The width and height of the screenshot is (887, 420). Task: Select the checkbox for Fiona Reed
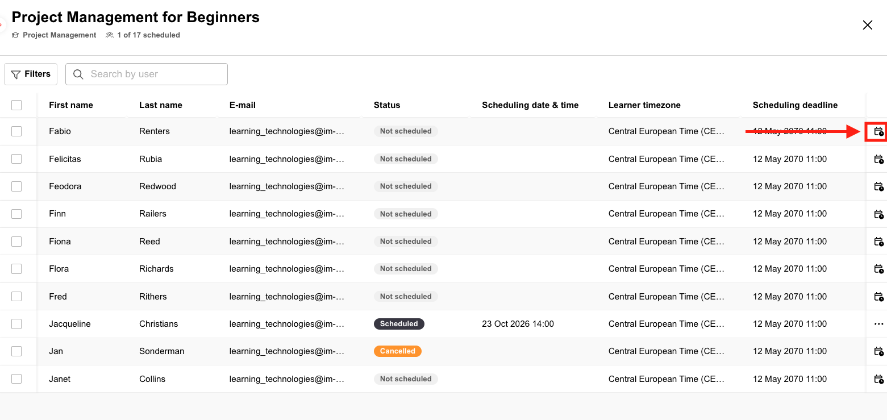[x=16, y=242]
